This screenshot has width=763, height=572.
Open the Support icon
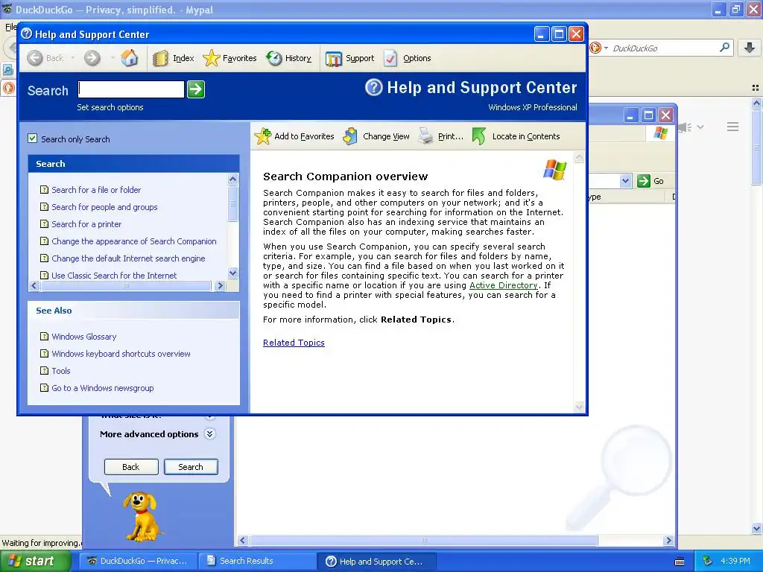[333, 59]
